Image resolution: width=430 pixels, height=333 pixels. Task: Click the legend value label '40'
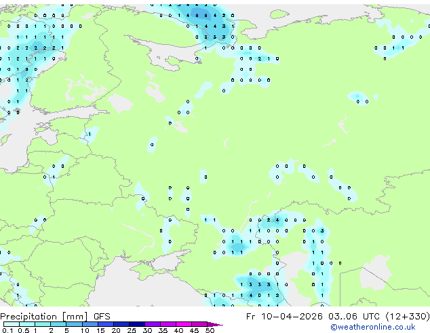[178, 330]
